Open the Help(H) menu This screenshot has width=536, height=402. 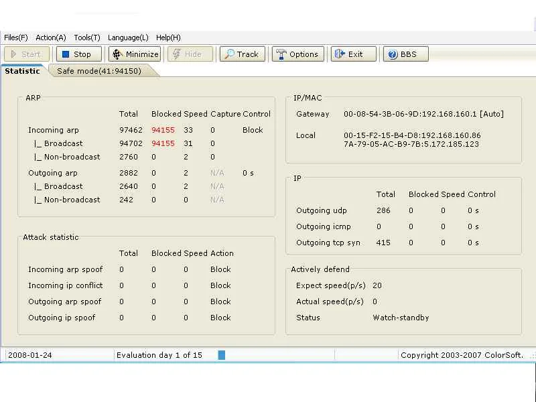168,38
